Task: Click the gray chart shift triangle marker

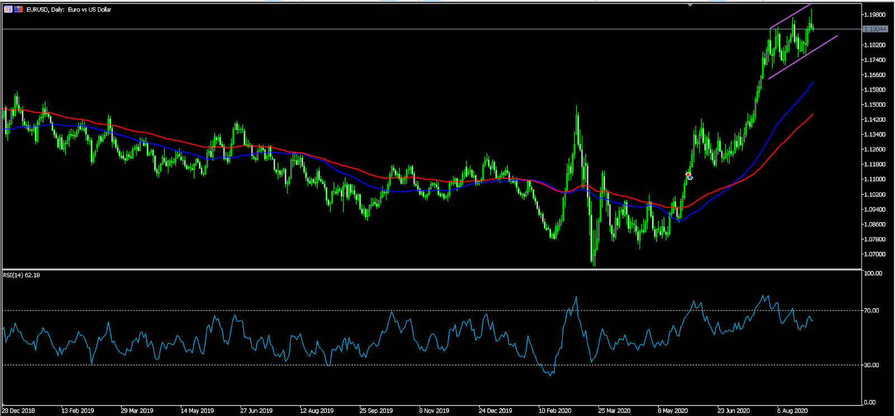Action: click(690, 4)
